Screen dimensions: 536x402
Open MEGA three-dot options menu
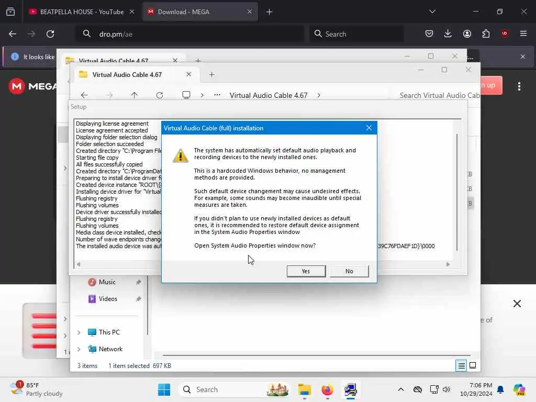click(519, 86)
